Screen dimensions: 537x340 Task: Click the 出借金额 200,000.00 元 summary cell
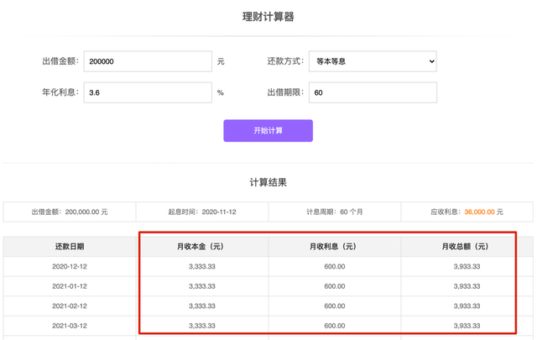coord(70,212)
